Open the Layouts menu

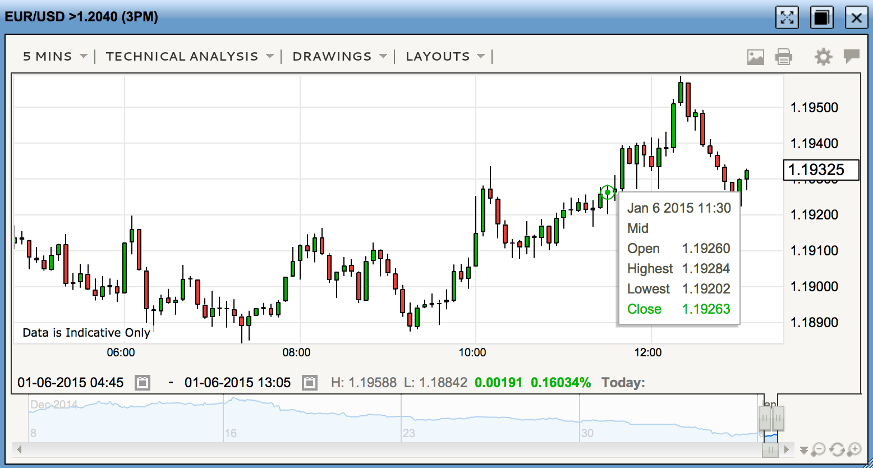[x=445, y=57]
